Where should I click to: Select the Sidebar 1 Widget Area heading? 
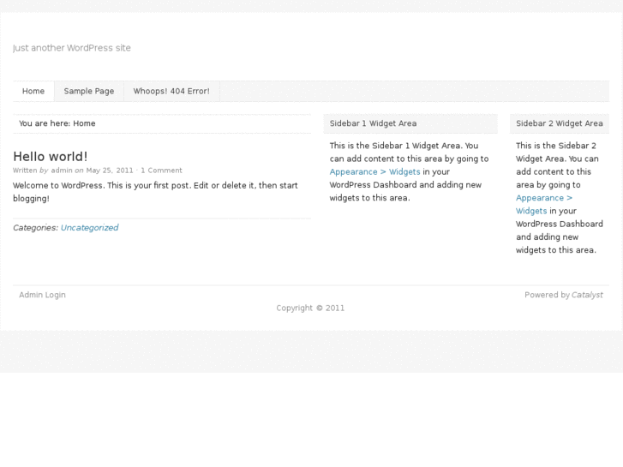tap(373, 123)
